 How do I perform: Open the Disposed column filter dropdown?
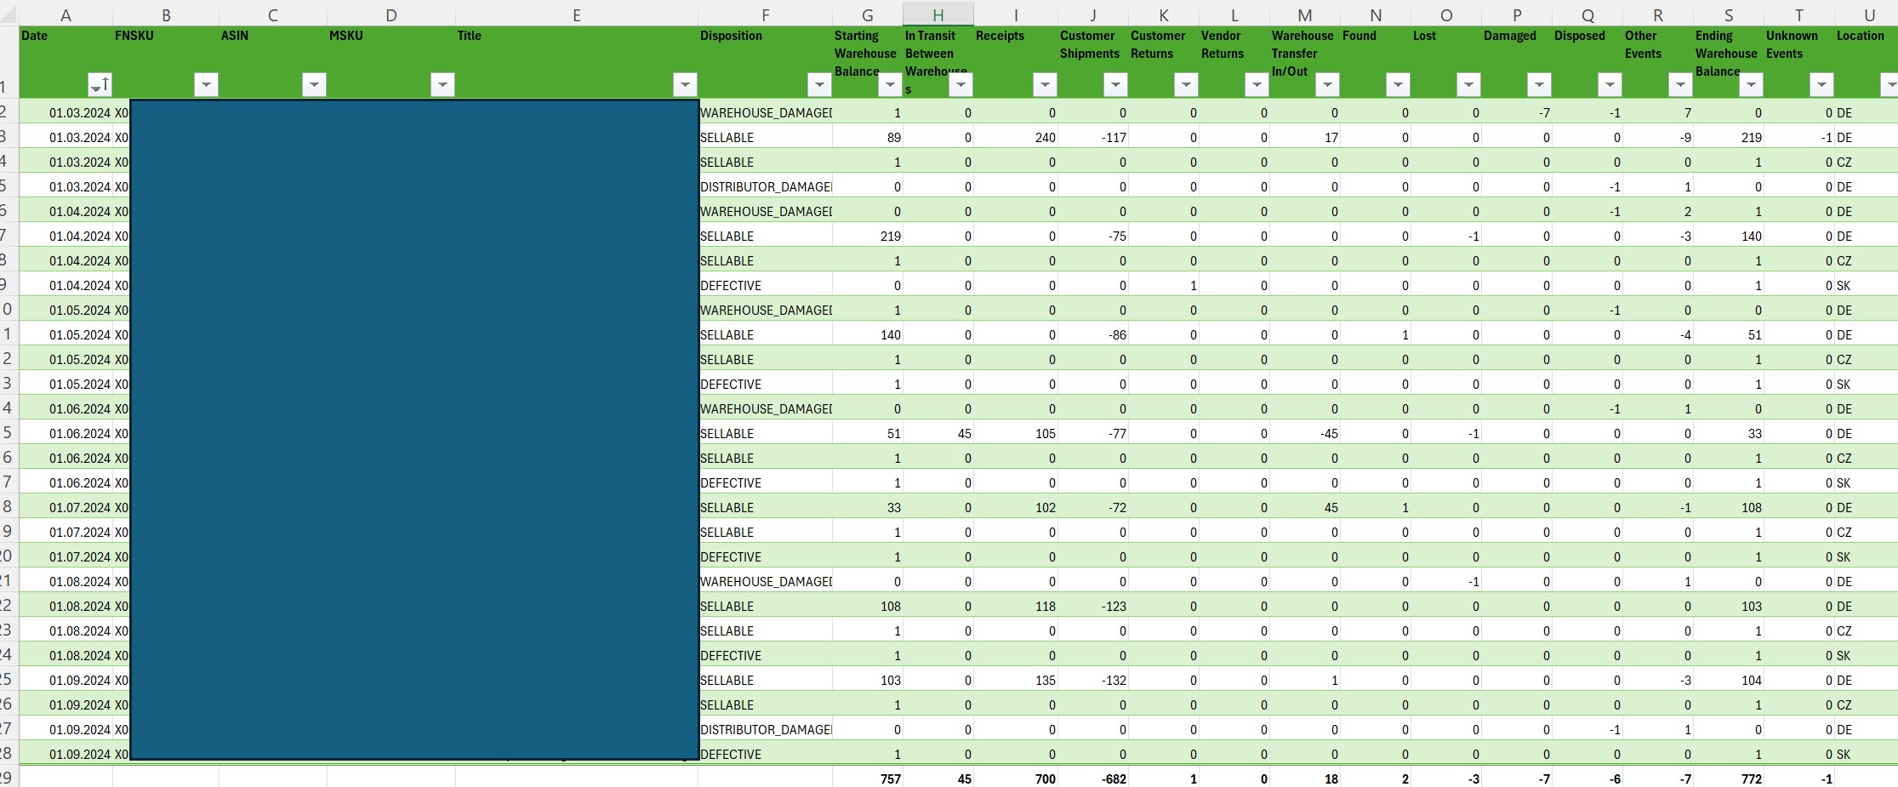pyautogui.click(x=1610, y=84)
